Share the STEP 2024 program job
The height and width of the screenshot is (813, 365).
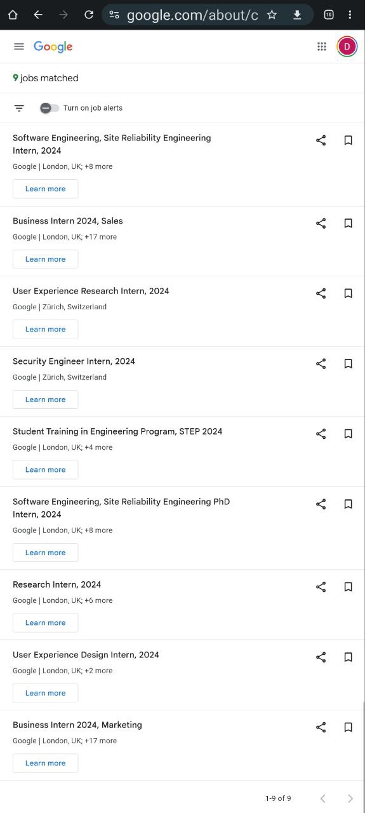point(321,434)
